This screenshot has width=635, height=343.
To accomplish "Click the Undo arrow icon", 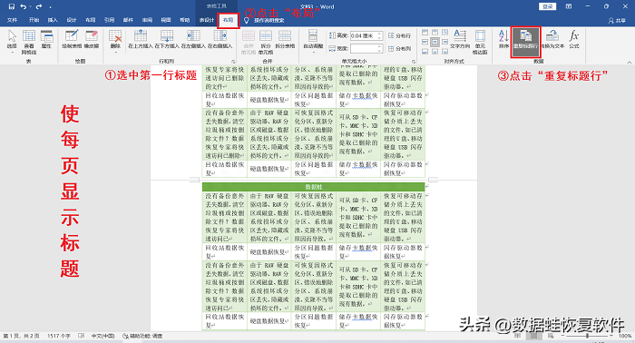I will click(x=23, y=6).
